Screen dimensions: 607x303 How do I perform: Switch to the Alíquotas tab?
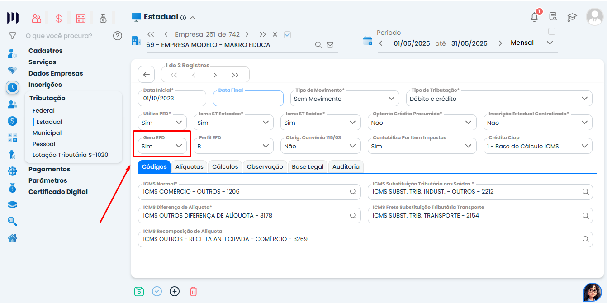pyautogui.click(x=189, y=167)
